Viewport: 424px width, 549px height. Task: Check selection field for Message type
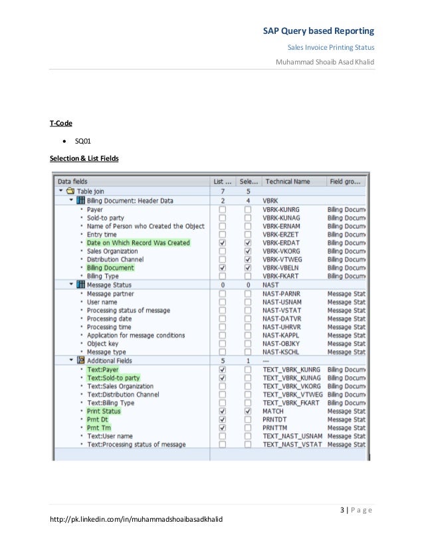click(x=248, y=352)
